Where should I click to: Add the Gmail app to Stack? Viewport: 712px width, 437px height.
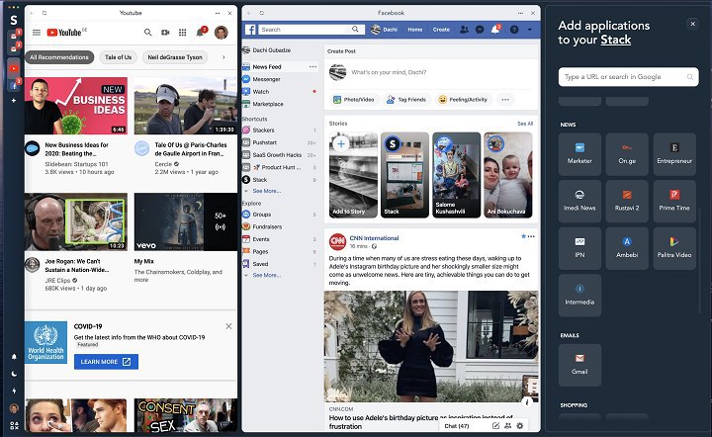579,365
